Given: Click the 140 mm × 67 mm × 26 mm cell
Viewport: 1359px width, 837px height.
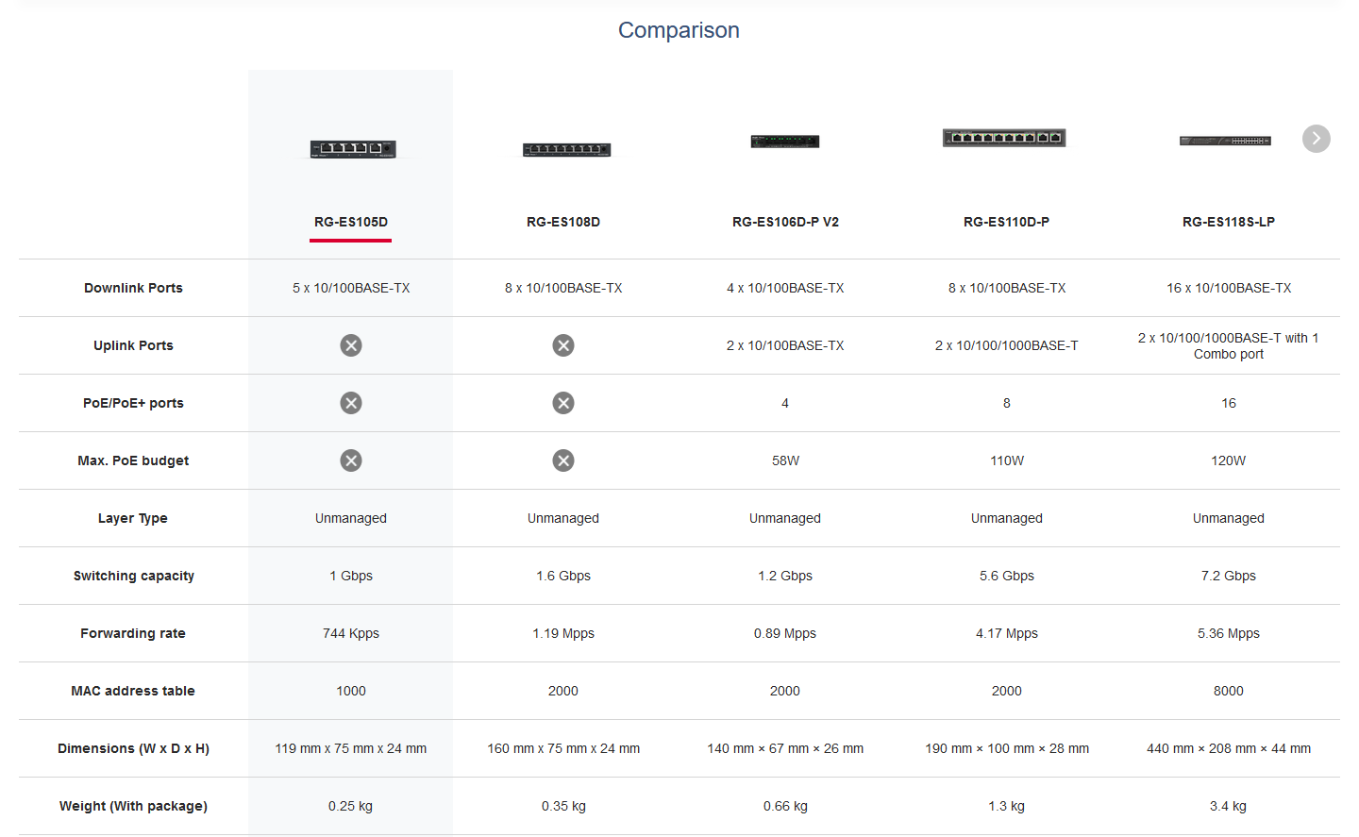Looking at the screenshot, I should click(785, 748).
